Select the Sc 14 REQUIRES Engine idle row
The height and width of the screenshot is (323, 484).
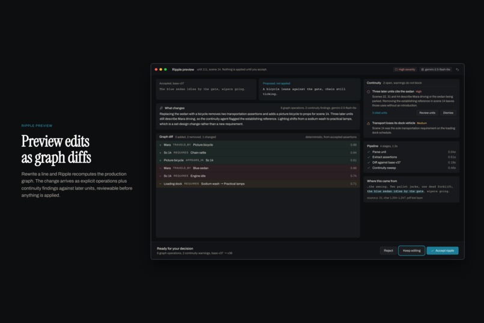pyautogui.click(x=258, y=176)
